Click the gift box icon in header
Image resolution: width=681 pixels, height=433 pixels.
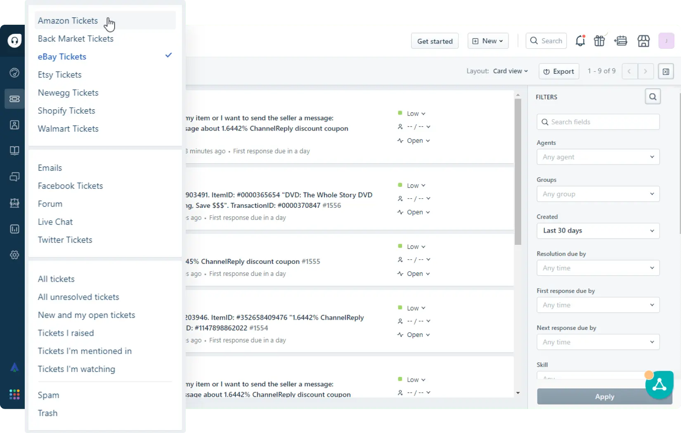tap(599, 41)
